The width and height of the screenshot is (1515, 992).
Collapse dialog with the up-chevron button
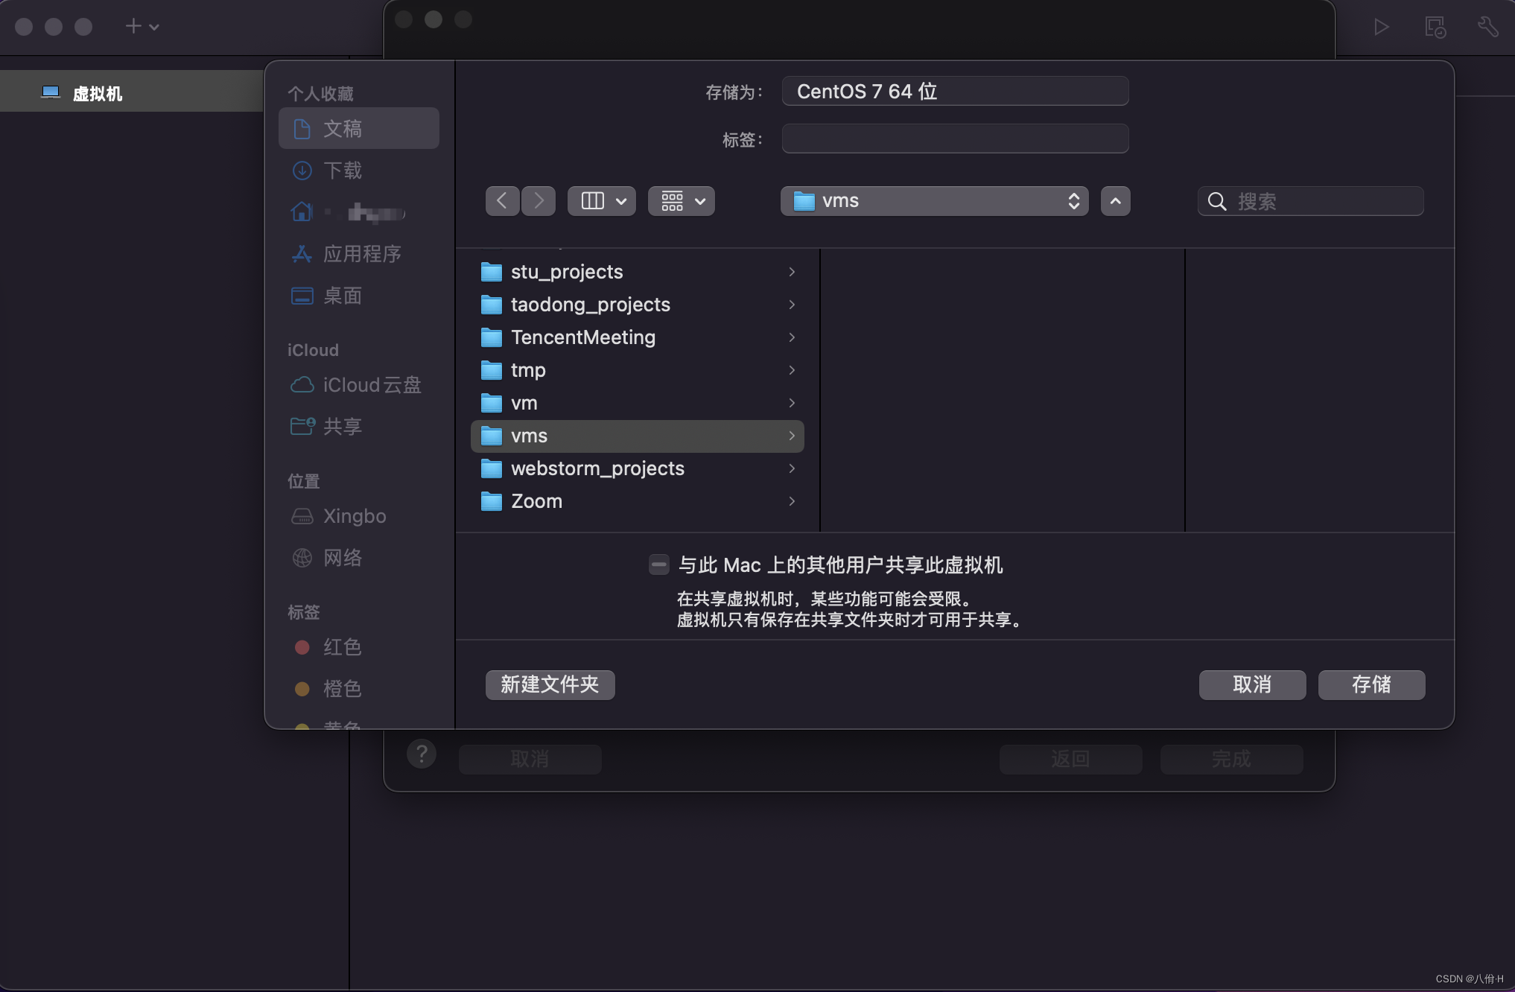(x=1115, y=201)
